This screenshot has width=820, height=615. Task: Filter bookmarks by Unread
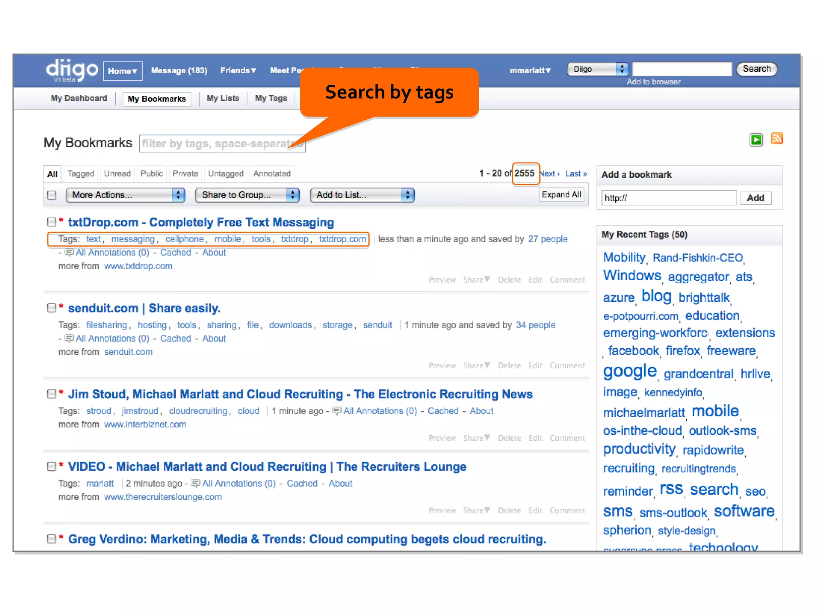pos(117,174)
